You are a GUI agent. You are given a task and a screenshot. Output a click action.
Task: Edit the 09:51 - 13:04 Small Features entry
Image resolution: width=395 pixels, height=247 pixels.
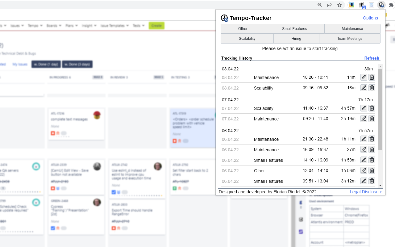tap(364, 181)
